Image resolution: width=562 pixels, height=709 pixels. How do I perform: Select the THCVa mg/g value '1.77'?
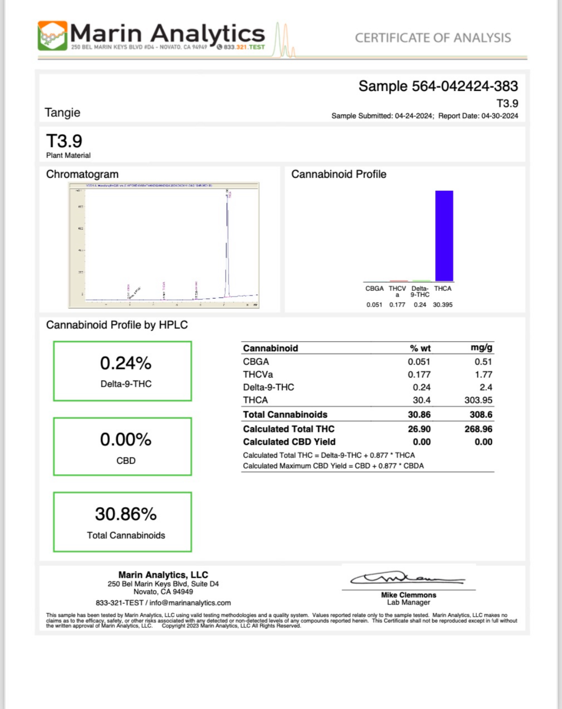point(484,375)
